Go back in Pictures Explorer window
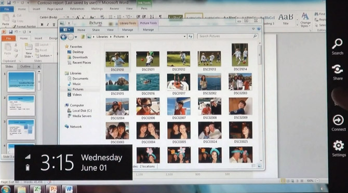The width and height of the screenshot is (348, 193). click(63, 37)
